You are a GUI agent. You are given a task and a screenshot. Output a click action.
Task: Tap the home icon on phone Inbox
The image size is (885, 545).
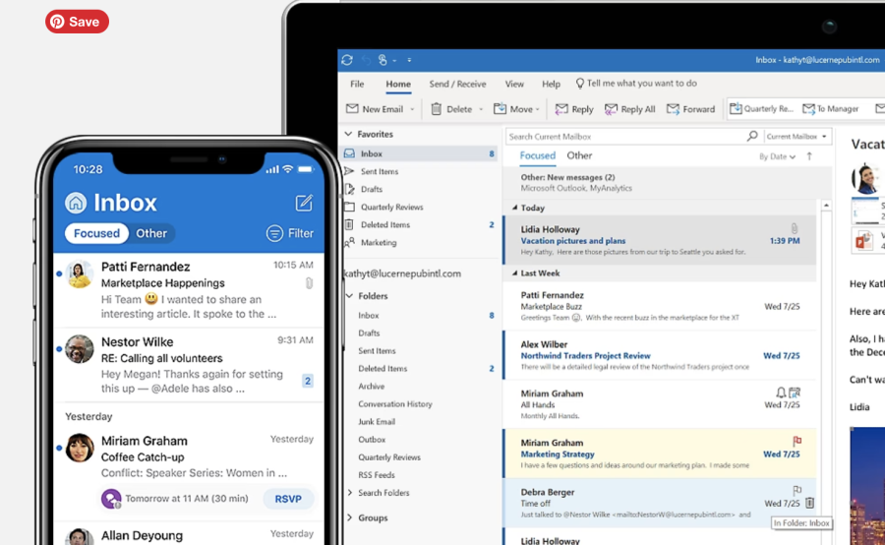[x=76, y=203]
